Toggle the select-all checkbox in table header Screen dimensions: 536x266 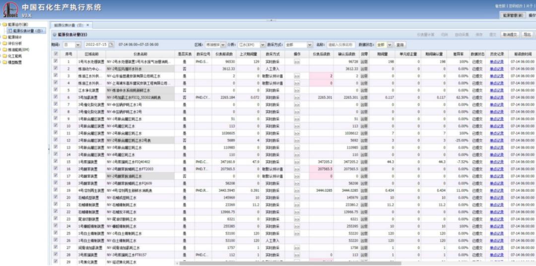pos(56,54)
